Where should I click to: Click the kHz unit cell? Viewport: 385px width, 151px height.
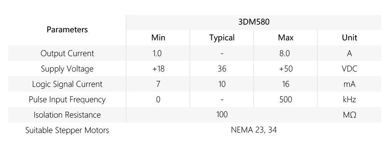click(x=350, y=100)
